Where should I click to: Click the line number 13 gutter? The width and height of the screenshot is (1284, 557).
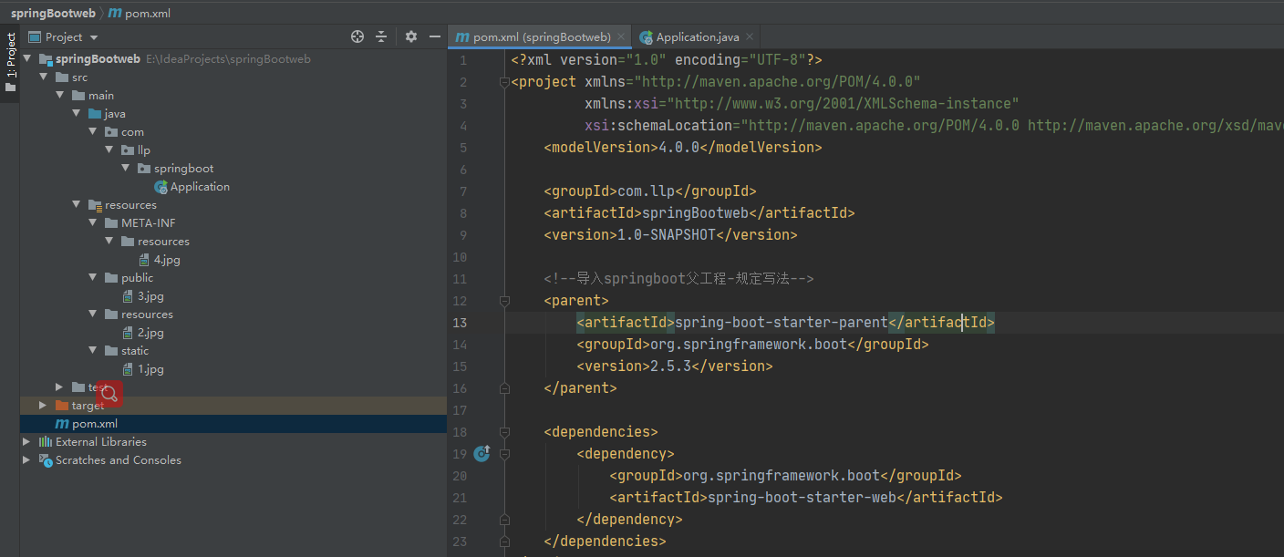[460, 323]
